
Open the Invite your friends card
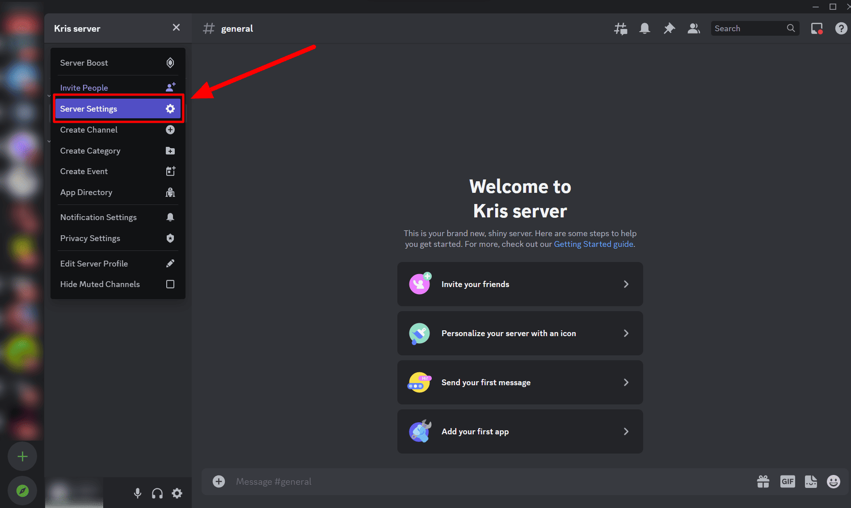520,284
